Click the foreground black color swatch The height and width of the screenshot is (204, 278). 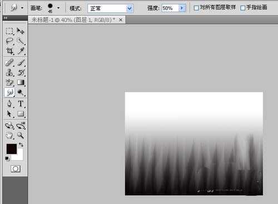click(x=12, y=149)
